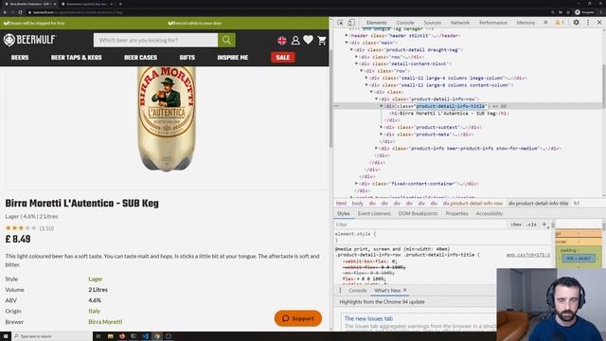Viewport: 606px width, 341px height.
Task: Show more DevTools tabs chevron
Action: [545, 23]
